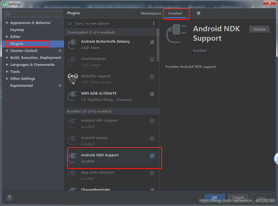The height and width of the screenshot is (206, 278).
Task: Click the Cancel button
Action: point(238,197)
